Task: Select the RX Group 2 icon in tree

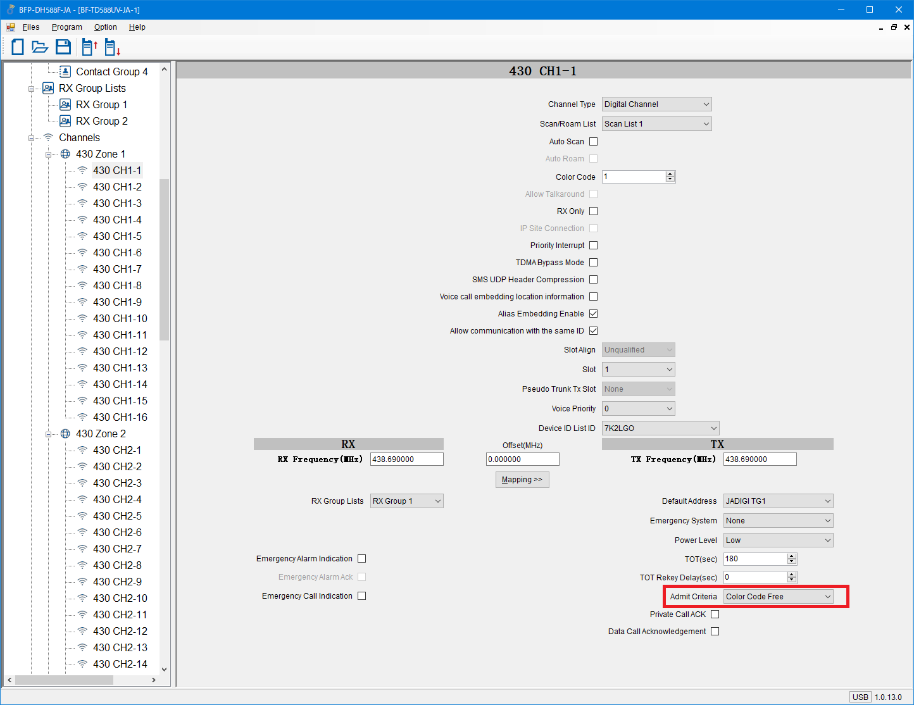Action: (65, 121)
